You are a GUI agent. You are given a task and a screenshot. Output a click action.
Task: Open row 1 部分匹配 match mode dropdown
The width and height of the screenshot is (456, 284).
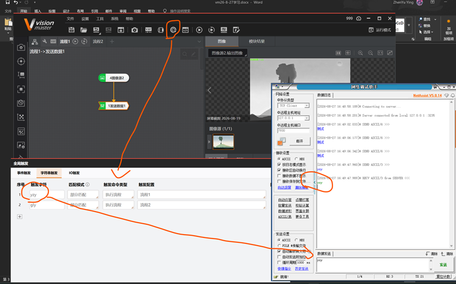click(x=83, y=195)
